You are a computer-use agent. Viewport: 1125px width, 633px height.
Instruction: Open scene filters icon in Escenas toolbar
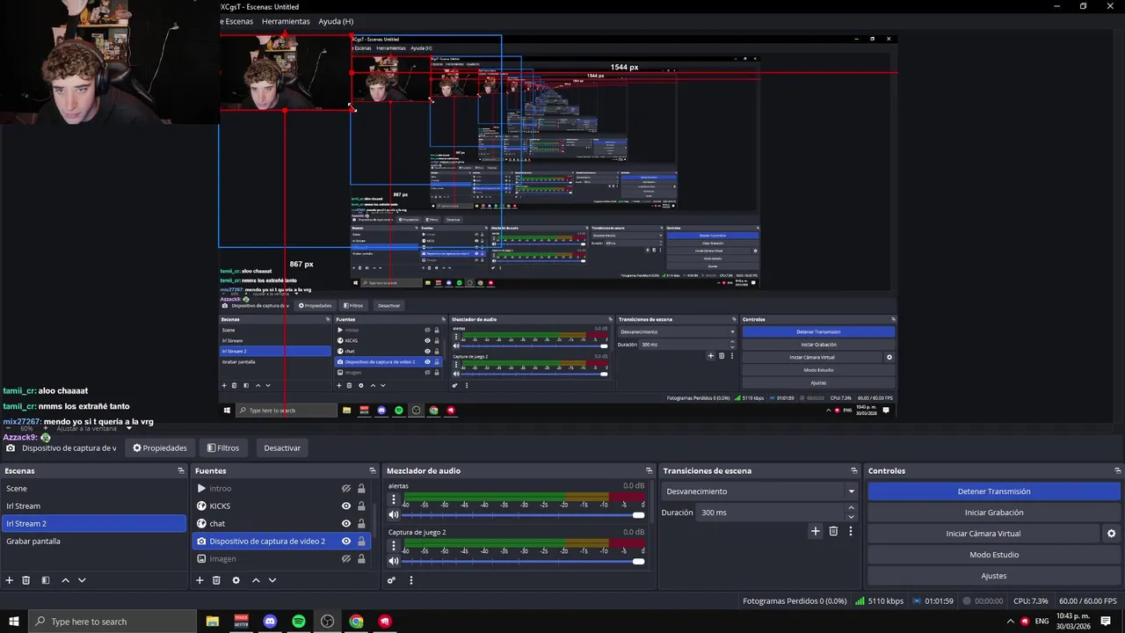coord(46,580)
